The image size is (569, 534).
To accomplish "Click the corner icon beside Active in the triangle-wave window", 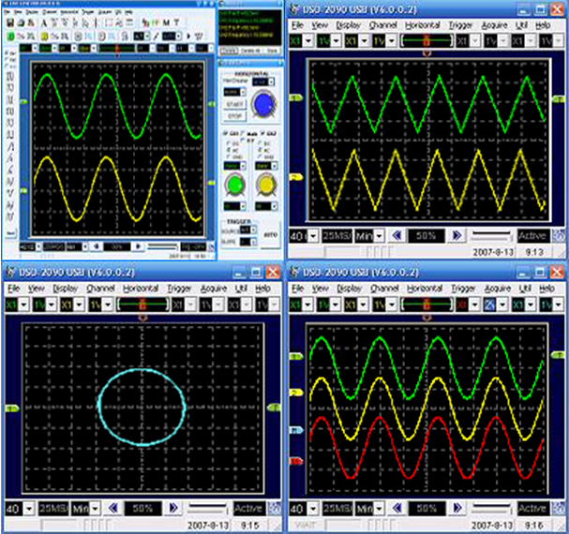I will [558, 236].
